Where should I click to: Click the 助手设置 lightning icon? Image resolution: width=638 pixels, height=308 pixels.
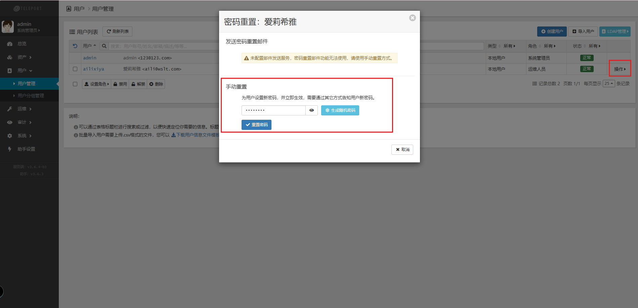coord(10,149)
